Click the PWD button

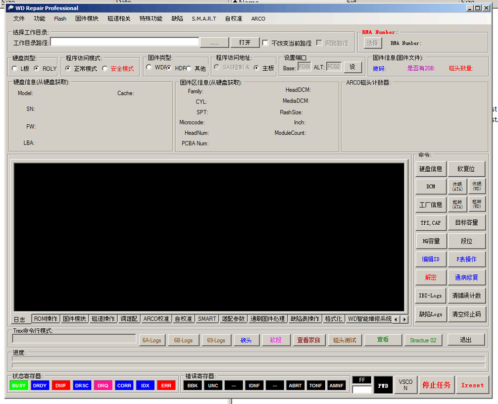(383, 386)
